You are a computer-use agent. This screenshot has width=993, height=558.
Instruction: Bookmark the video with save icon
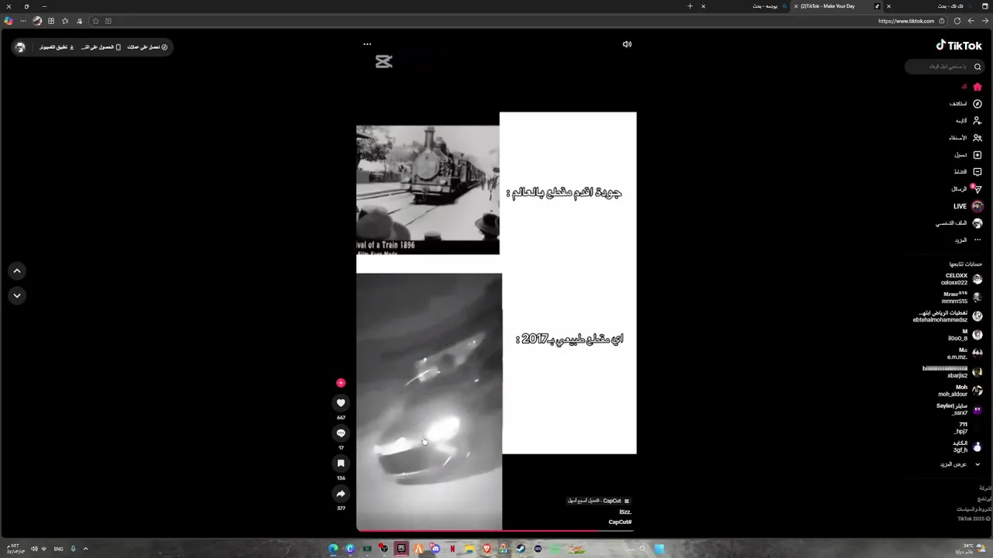point(341,463)
